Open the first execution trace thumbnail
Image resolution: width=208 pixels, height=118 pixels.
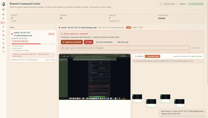pyautogui.click(x=137, y=98)
